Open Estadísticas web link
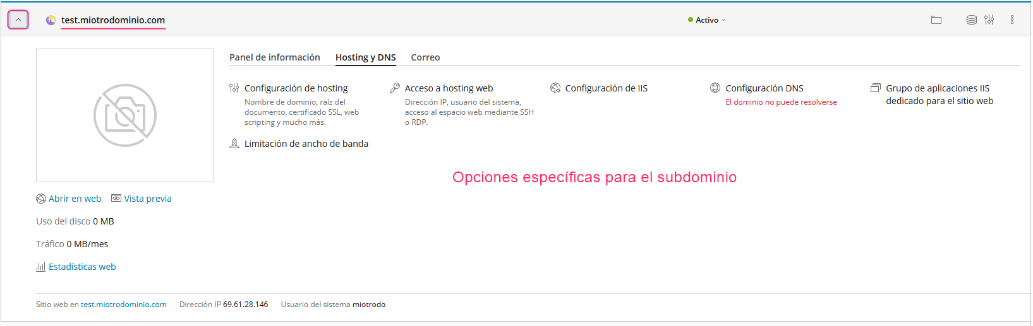 (x=82, y=267)
